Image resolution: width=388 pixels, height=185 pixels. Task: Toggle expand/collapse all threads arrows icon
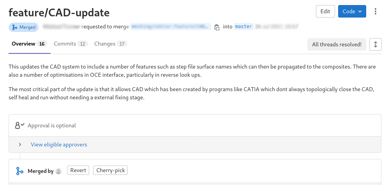point(375,44)
